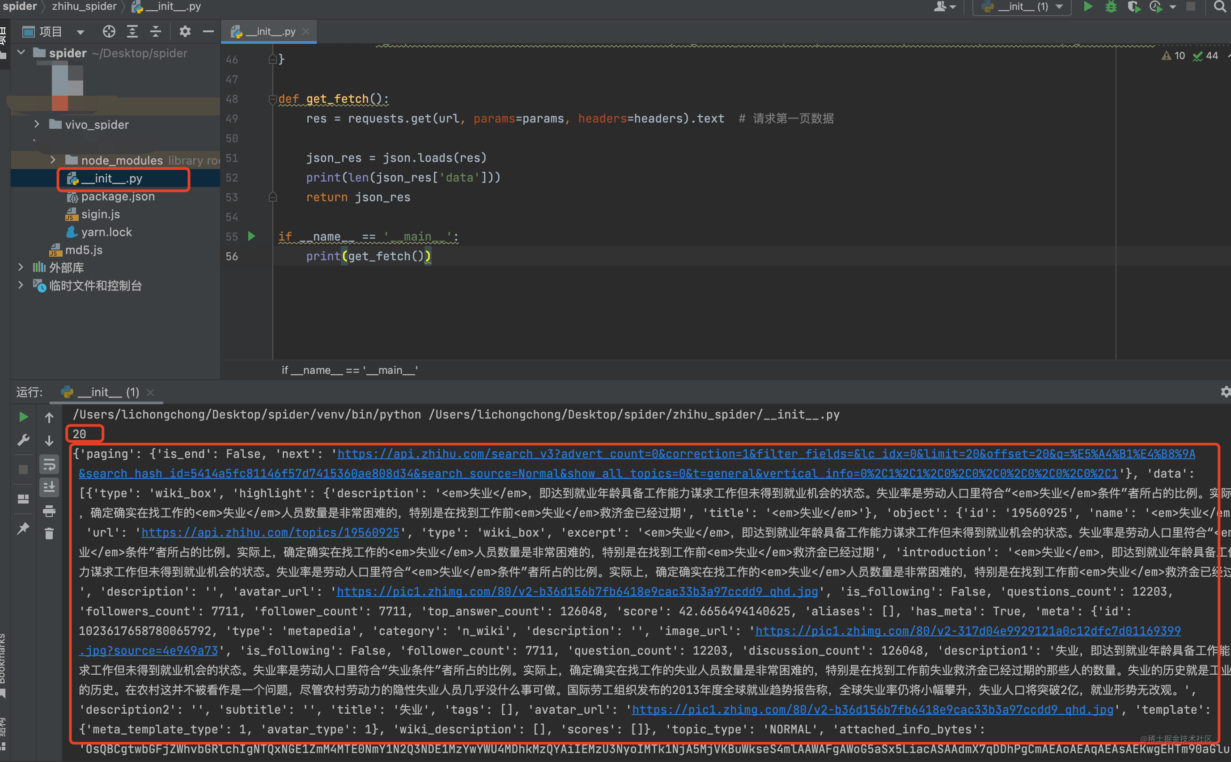This screenshot has width=1231, height=762.
Task: Toggle soft-wrap in the console output
Action: pos(49,464)
